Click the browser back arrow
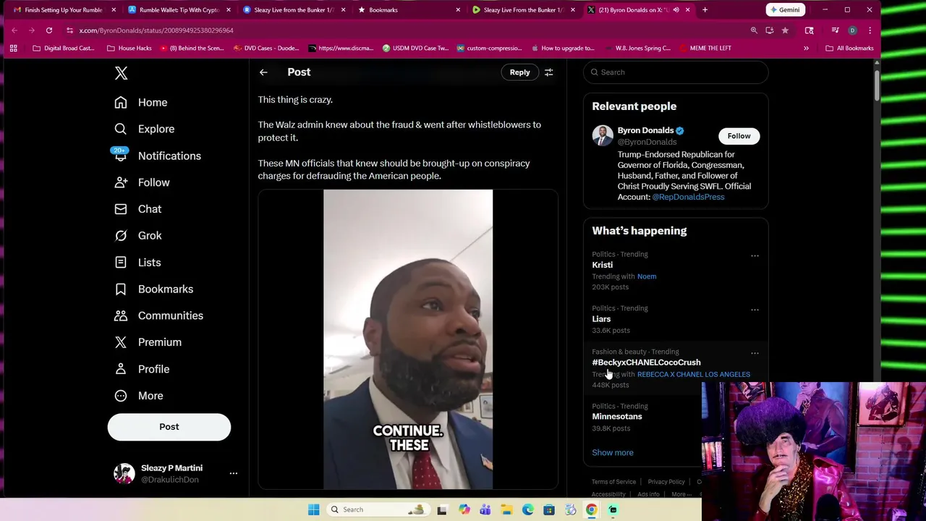 (x=14, y=30)
